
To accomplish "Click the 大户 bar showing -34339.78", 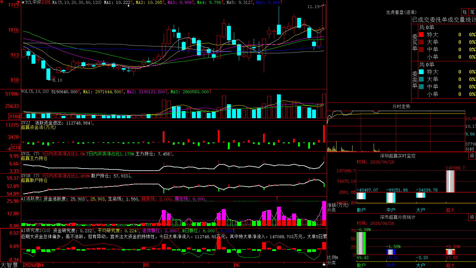I will pyautogui.click(x=421, y=195).
